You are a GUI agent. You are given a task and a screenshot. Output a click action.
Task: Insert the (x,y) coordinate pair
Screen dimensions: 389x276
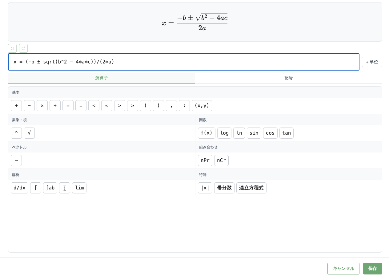pyautogui.click(x=202, y=106)
